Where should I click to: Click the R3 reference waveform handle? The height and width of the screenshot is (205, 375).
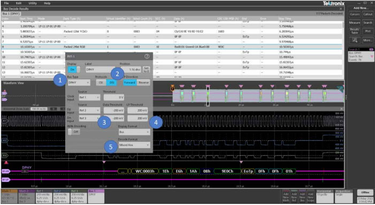(x=4, y=156)
